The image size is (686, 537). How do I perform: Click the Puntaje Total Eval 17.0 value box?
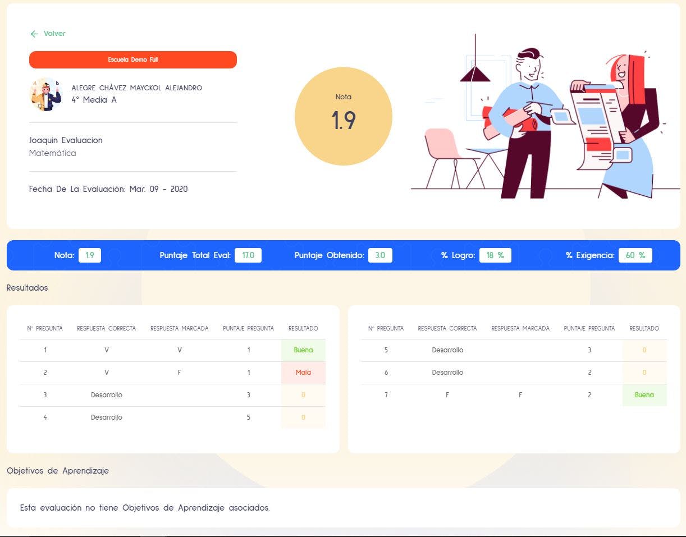click(248, 255)
